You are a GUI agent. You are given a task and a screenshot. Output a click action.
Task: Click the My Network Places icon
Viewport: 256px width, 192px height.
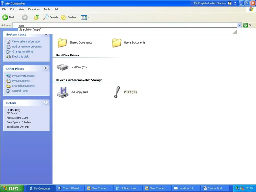8,76
